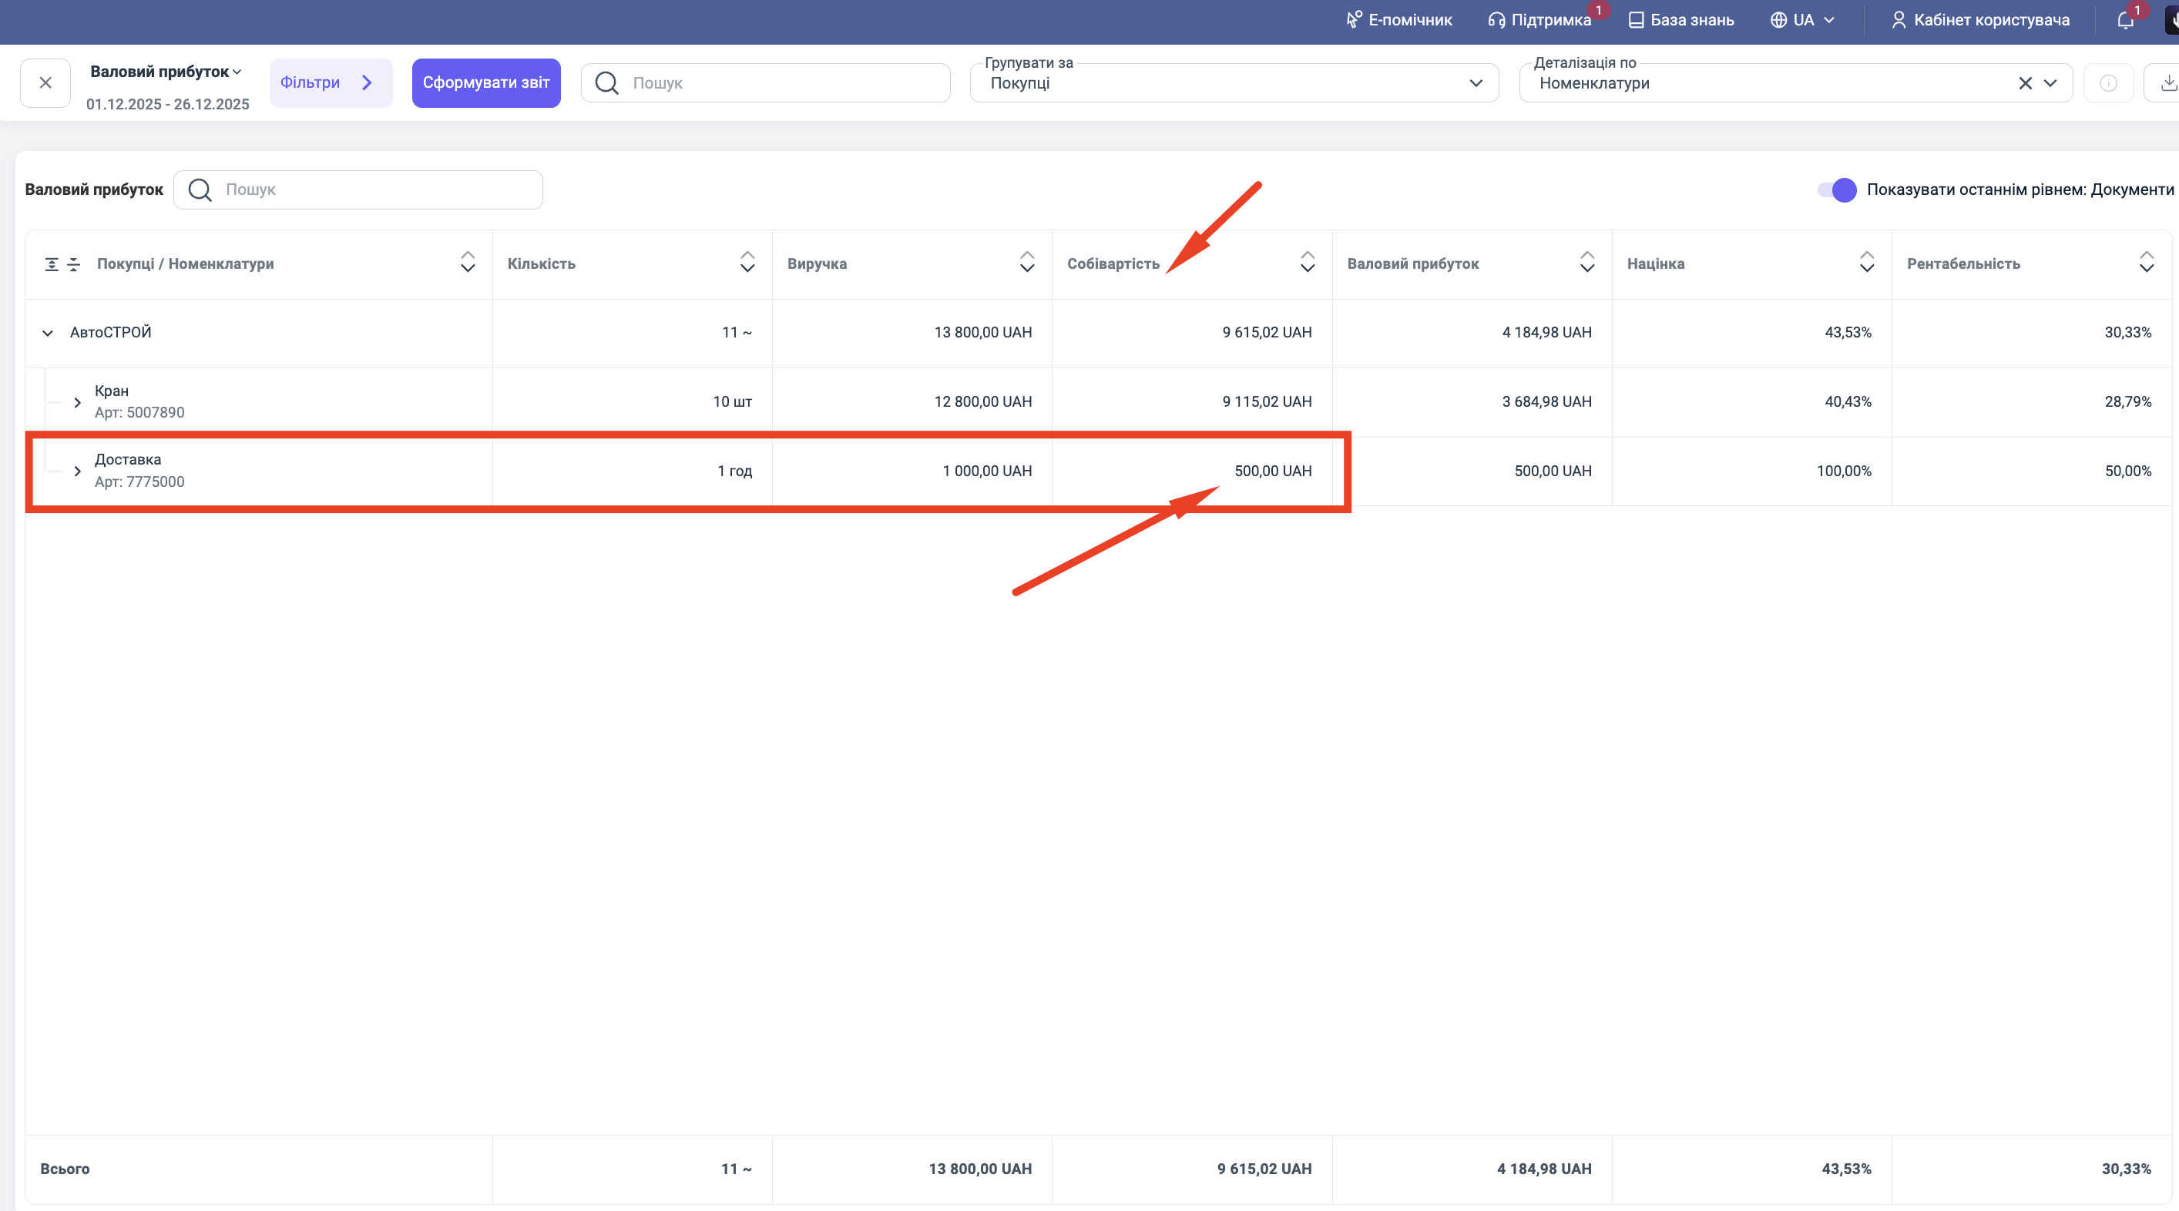Image resolution: width=2179 pixels, height=1211 pixels.
Task: Collapse the АвтоСТРОЙ row
Action: pos(49,334)
